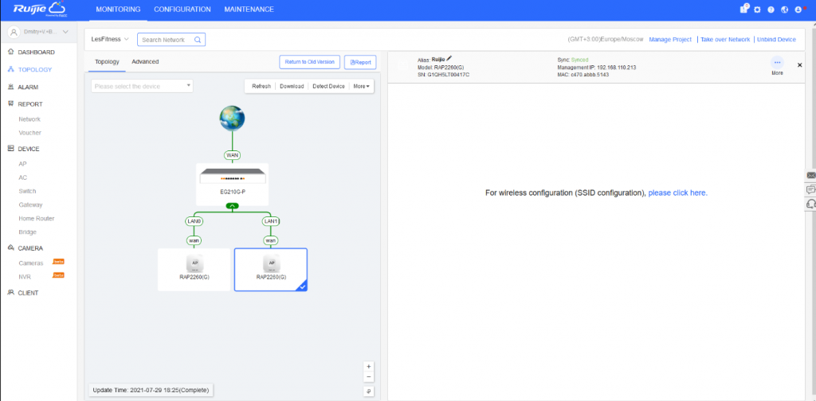Edit the device alias with pencil icon
Screen dimensions: 816x401
pyautogui.click(x=449, y=59)
